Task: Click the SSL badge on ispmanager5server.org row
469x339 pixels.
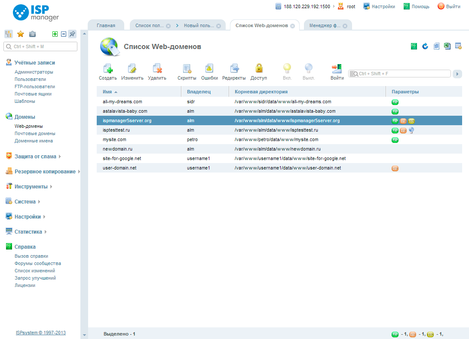Action: pyautogui.click(x=411, y=121)
